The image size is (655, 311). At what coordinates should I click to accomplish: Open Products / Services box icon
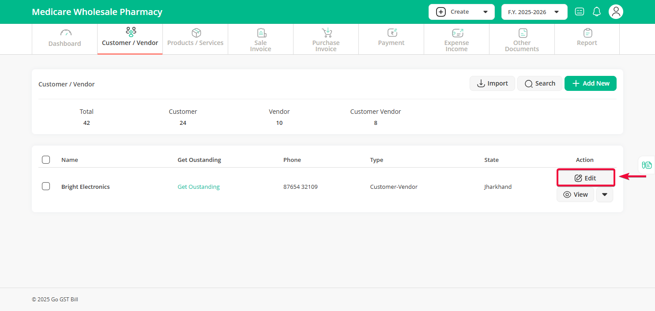pos(196,33)
